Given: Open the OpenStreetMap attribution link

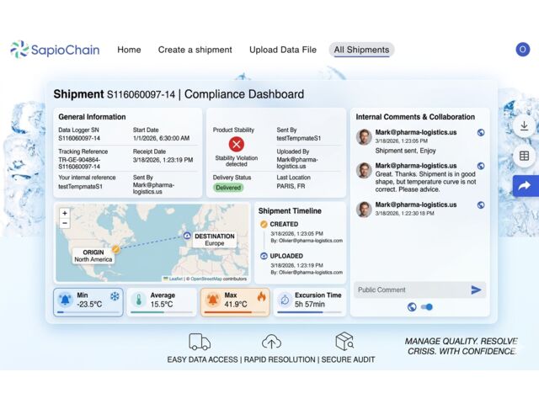Looking at the screenshot, I should pyautogui.click(x=205, y=279).
